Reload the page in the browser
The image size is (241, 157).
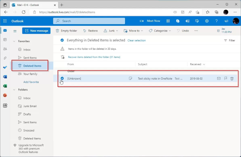click(x=24, y=12)
